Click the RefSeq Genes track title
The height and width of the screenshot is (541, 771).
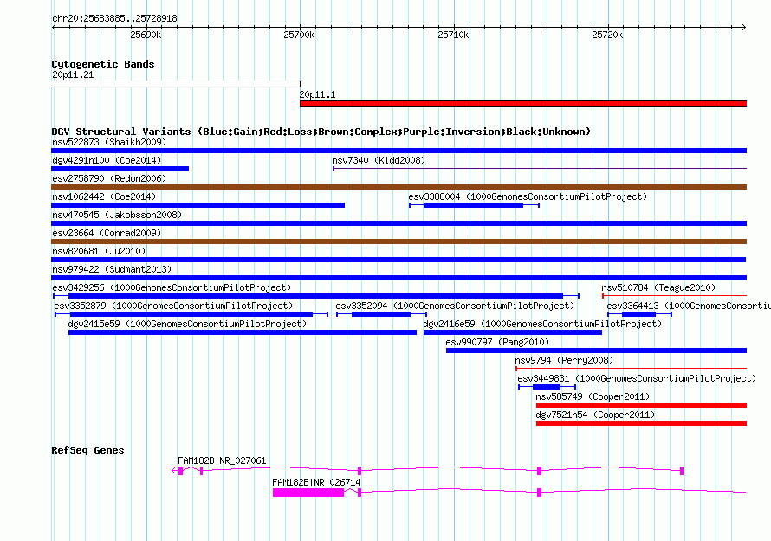pyautogui.click(x=87, y=450)
